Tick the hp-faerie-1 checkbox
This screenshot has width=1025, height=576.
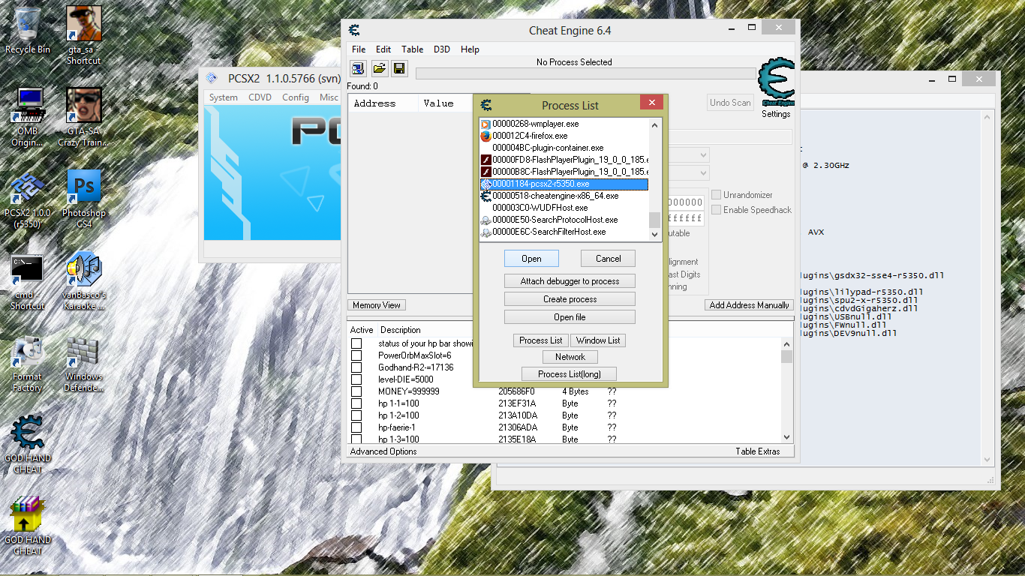356,427
